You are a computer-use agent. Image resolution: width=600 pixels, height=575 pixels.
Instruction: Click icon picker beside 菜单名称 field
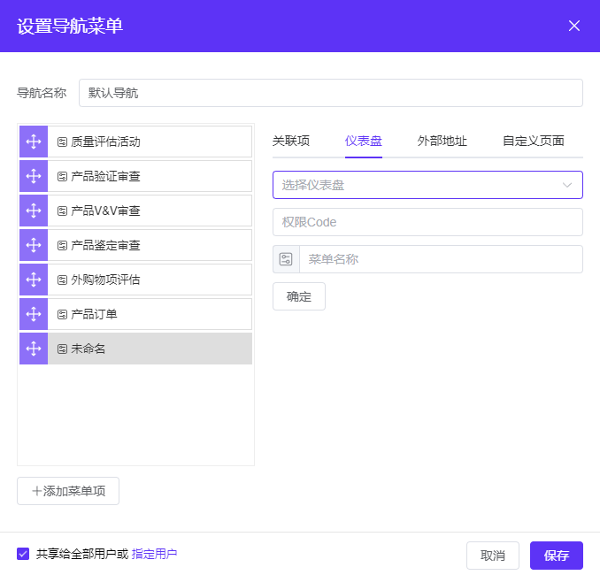pyautogui.click(x=286, y=259)
